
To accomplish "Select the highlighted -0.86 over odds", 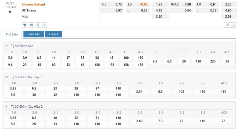I will pos(144,4).
